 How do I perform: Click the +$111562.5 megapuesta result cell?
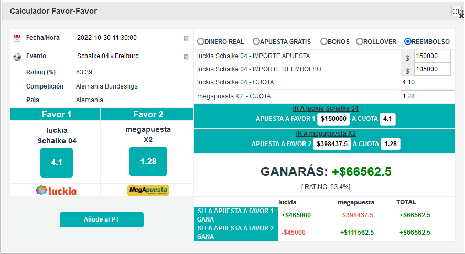coord(357,233)
